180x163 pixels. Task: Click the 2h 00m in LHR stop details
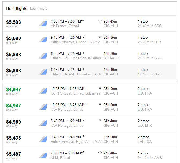(x=149, y=42)
